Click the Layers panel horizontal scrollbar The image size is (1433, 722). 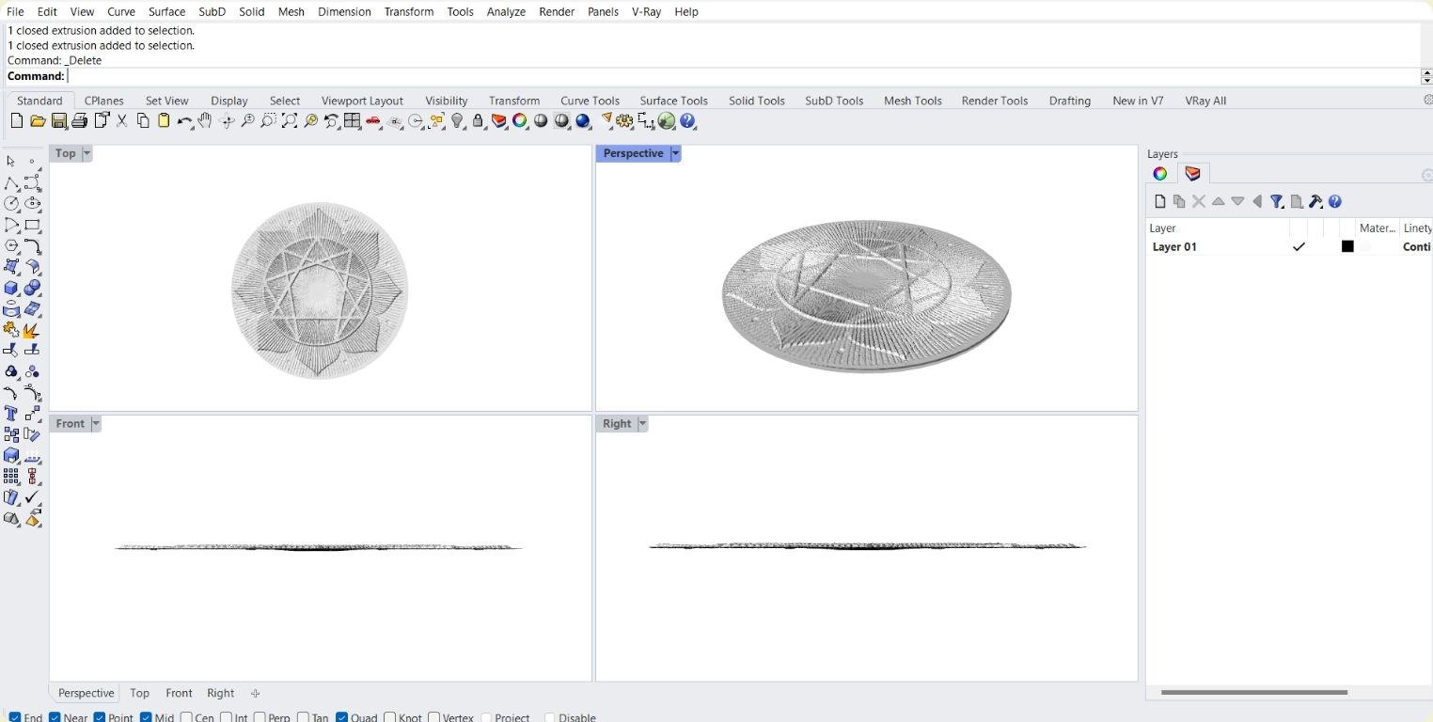point(1253,692)
